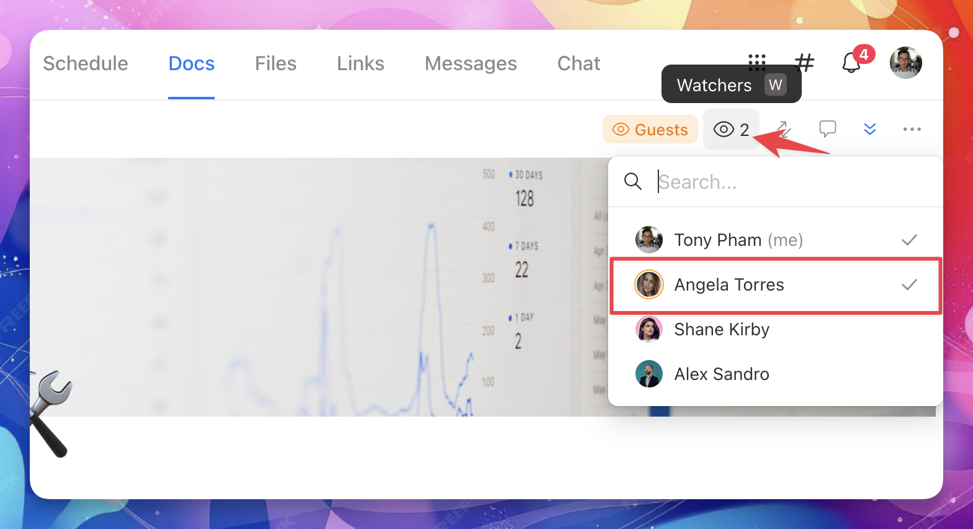Open the three-dot more options menu
Image resolution: width=973 pixels, height=529 pixels.
pos(912,129)
